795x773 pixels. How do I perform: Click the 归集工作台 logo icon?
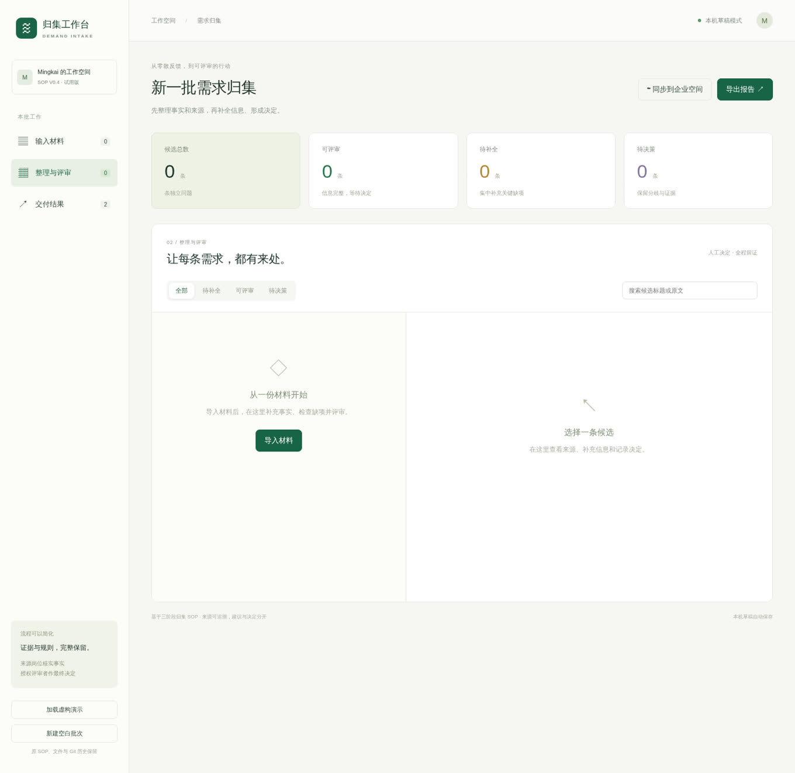click(26, 28)
